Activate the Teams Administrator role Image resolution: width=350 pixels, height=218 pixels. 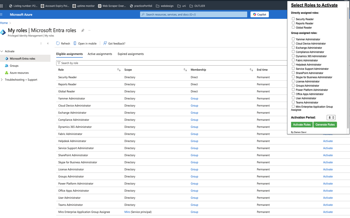[328, 205]
